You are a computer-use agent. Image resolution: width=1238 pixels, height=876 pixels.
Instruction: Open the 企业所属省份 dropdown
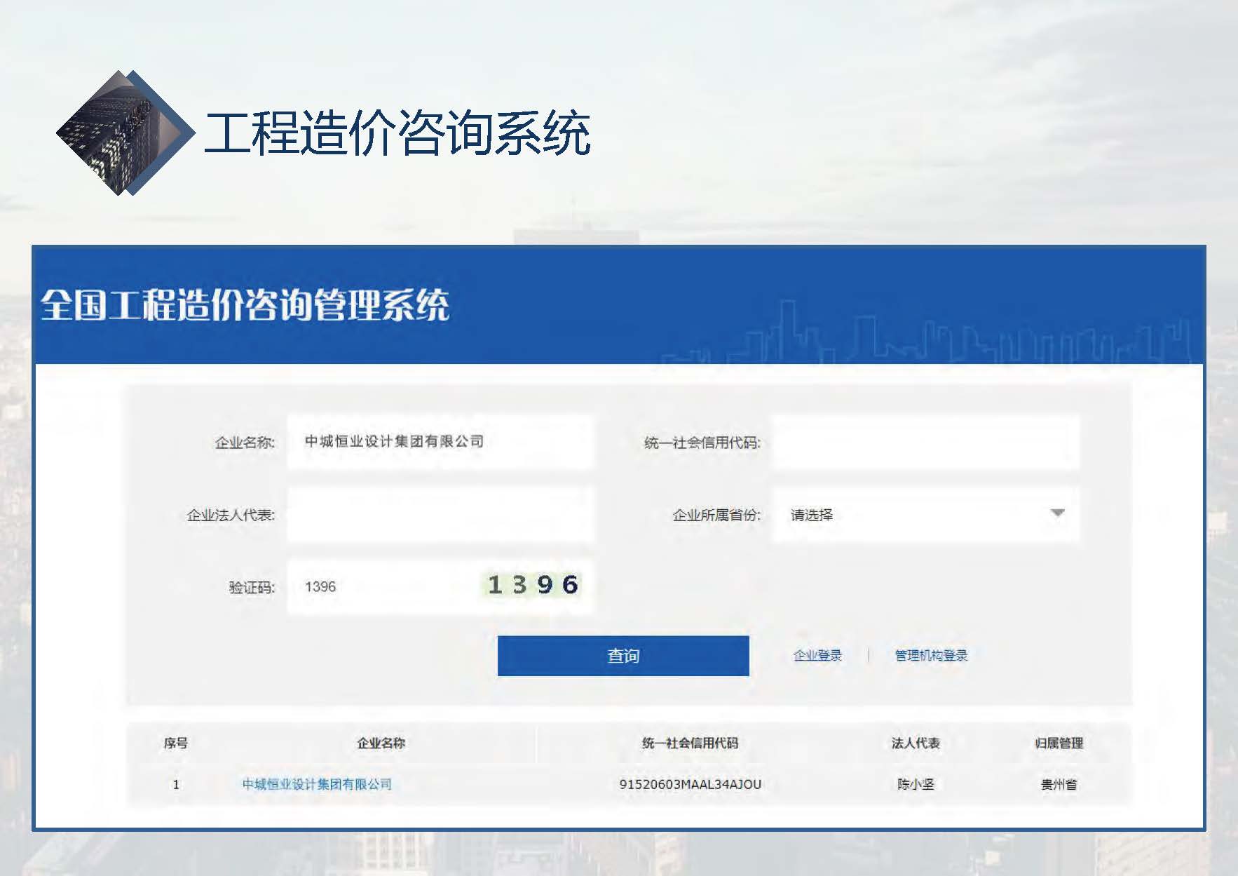tap(925, 515)
